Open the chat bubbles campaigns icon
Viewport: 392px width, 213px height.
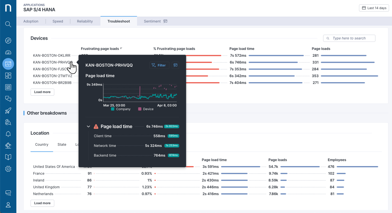[8, 99]
